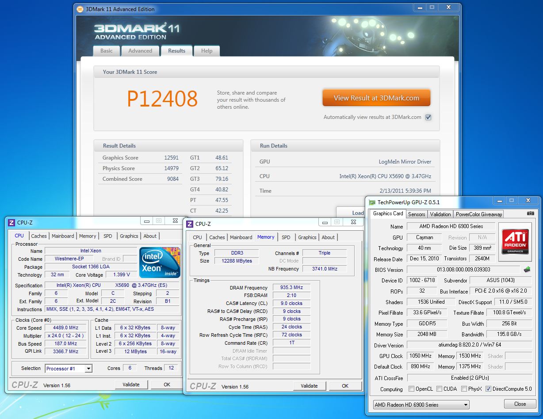Switch to the Advanced tab in 3DMark 11

click(140, 51)
